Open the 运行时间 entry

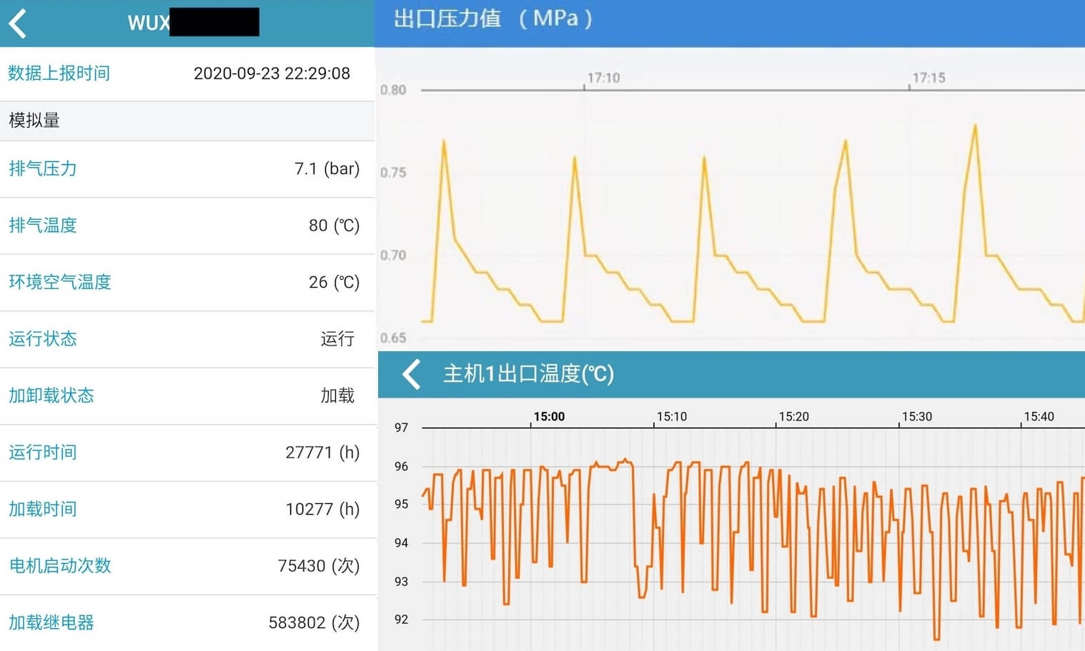tap(186, 453)
